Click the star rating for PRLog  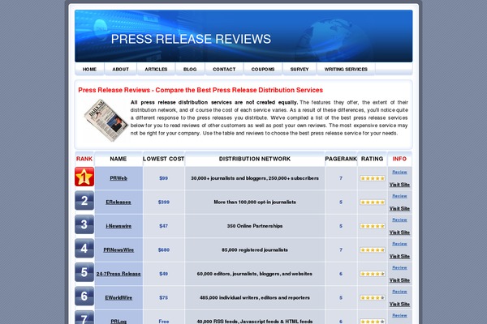click(373, 322)
